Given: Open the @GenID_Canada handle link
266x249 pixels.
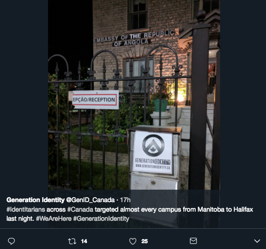Looking at the screenshot, I should click(90, 200).
